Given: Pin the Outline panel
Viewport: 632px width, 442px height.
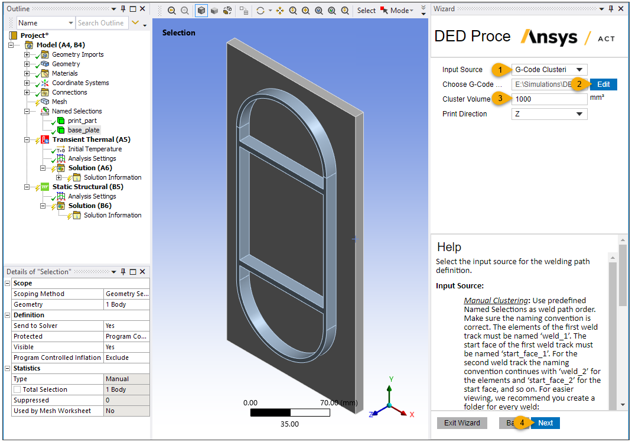Looking at the screenshot, I should 122,9.
